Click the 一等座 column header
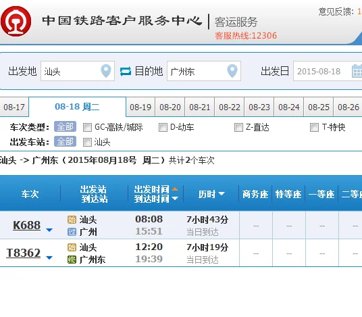The height and width of the screenshot is (317, 362). pyautogui.click(x=321, y=194)
